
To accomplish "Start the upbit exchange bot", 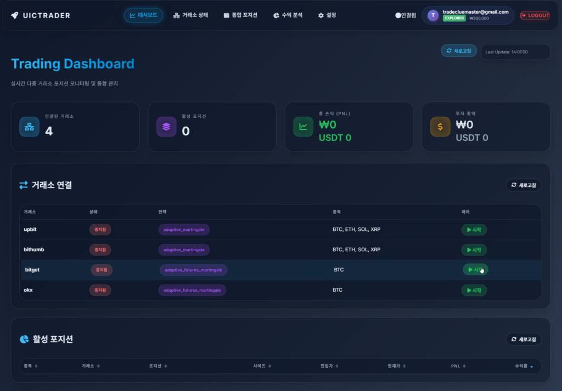I will pyautogui.click(x=474, y=229).
